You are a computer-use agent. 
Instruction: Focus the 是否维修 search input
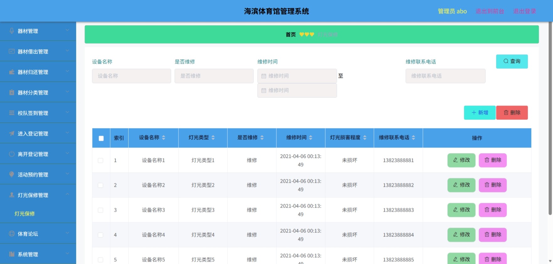pyautogui.click(x=214, y=76)
